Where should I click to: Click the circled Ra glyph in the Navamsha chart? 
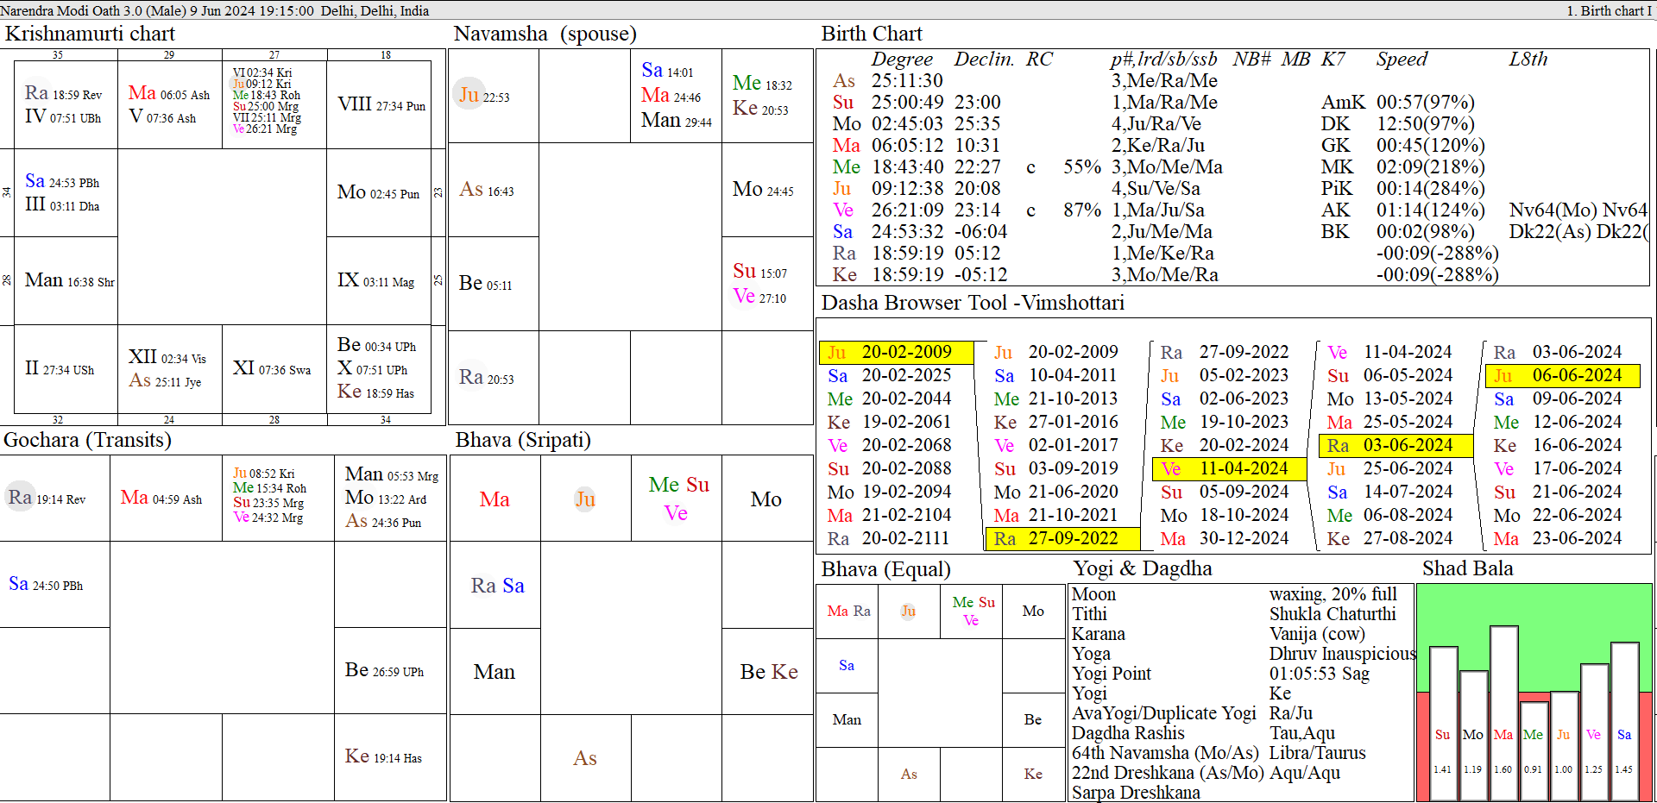(x=470, y=378)
